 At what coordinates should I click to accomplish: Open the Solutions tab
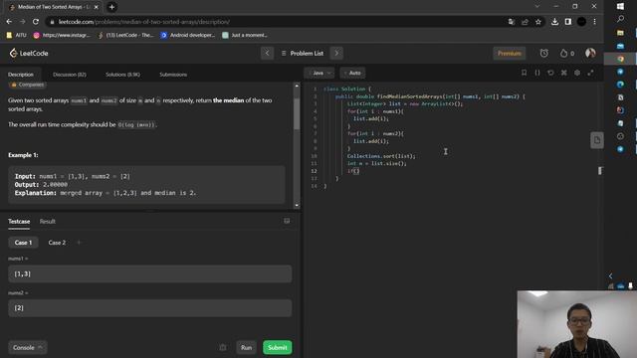(122, 75)
